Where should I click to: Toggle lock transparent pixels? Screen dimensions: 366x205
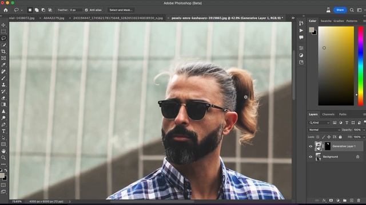318,137
